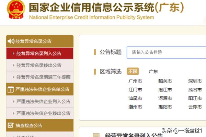This screenshot has height=137, width=206.
Task: Click the National Enterprise Credit Information subtitle
Action: pyautogui.click(x=92, y=17)
